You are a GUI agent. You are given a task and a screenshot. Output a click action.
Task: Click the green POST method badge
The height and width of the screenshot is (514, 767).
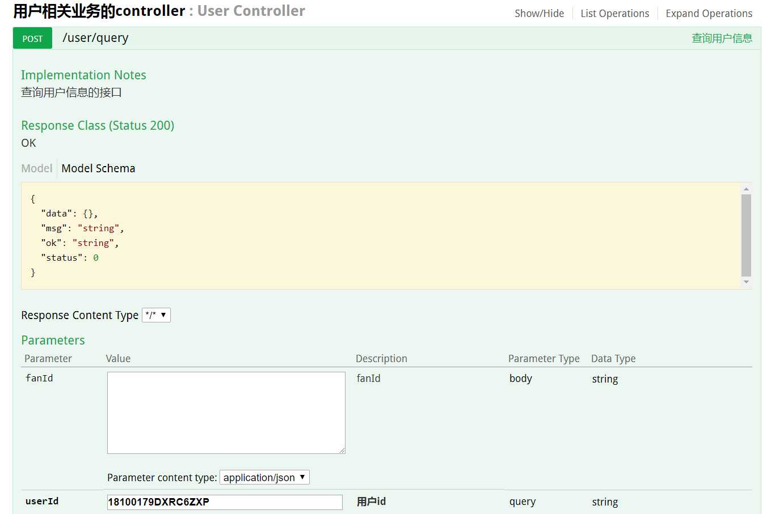(32, 38)
